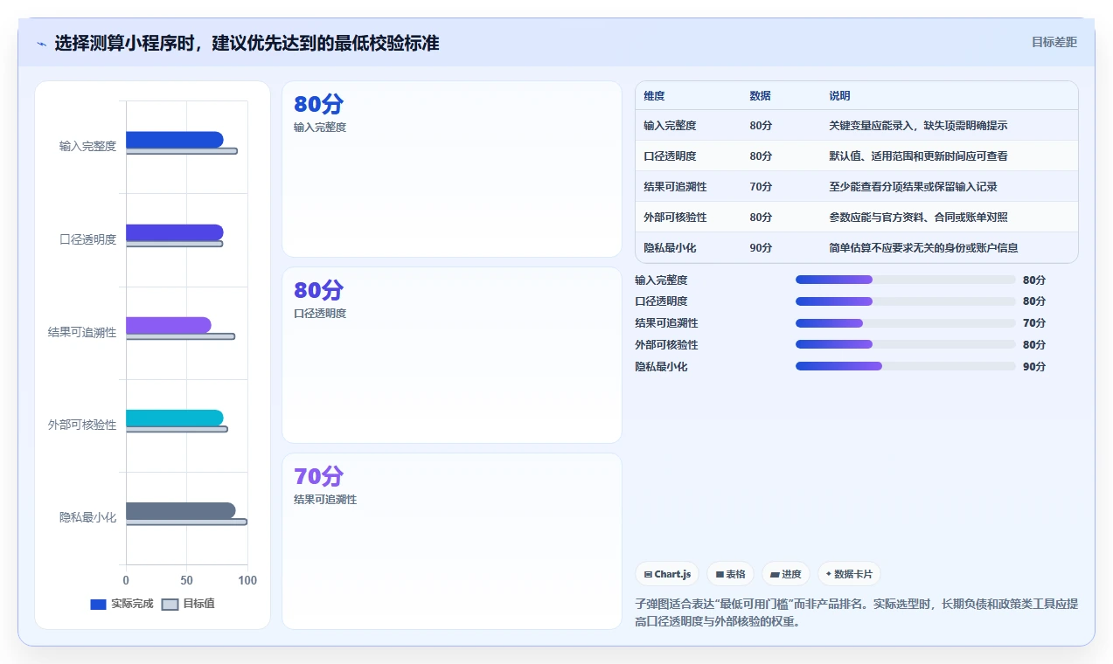Open the 80分 输入完整度 data card

[x=452, y=169]
